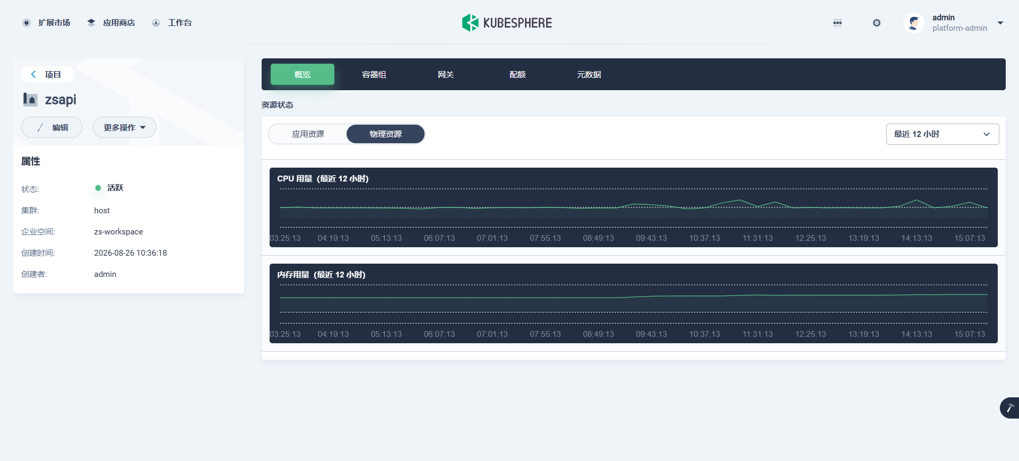This screenshot has width=1019, height=461.
Task: Select the 物理资源 toggle option
Action: tap(386, 134)
